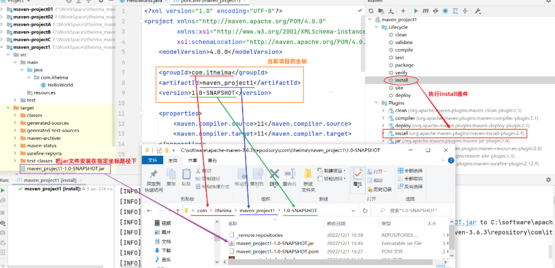Viewport: 555px width, 268px height.
Task: Expand install plugin node in Maven panel
Action: pyautogui.click(x=384, y=133)
